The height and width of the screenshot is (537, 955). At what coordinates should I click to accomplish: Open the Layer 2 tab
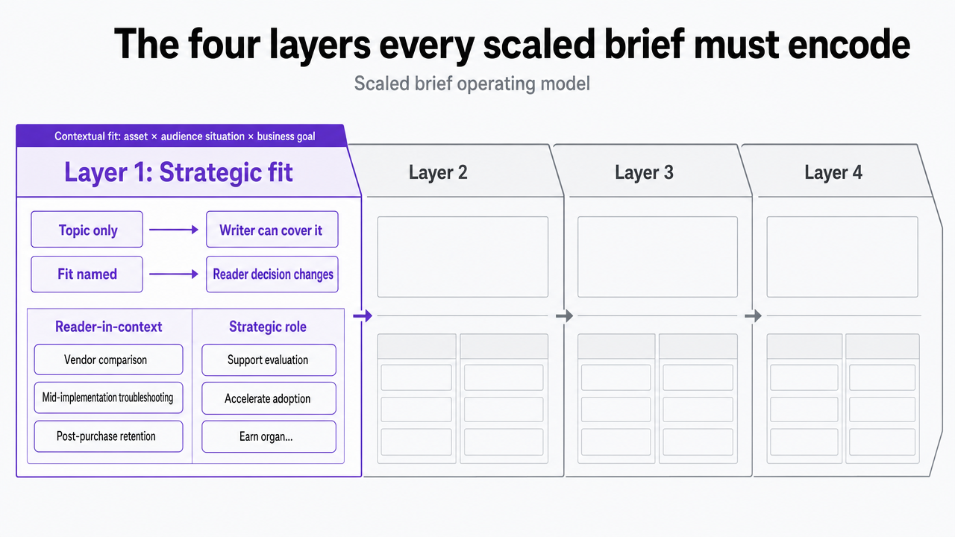456,172
